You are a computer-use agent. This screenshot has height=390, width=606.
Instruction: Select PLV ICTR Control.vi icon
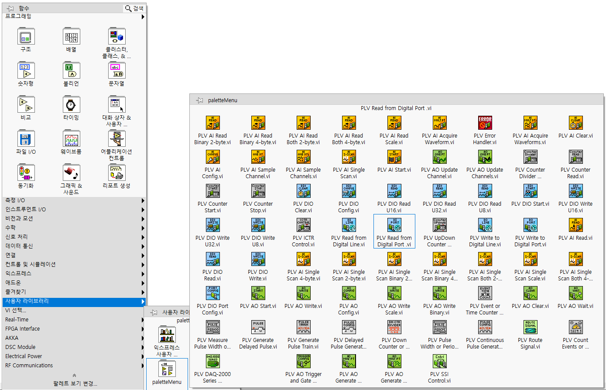click(303, 225)
